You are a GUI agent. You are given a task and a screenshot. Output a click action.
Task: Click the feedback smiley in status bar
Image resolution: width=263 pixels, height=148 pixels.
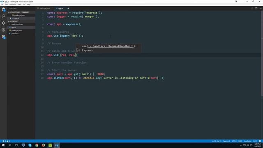click(x=260, y=141)
